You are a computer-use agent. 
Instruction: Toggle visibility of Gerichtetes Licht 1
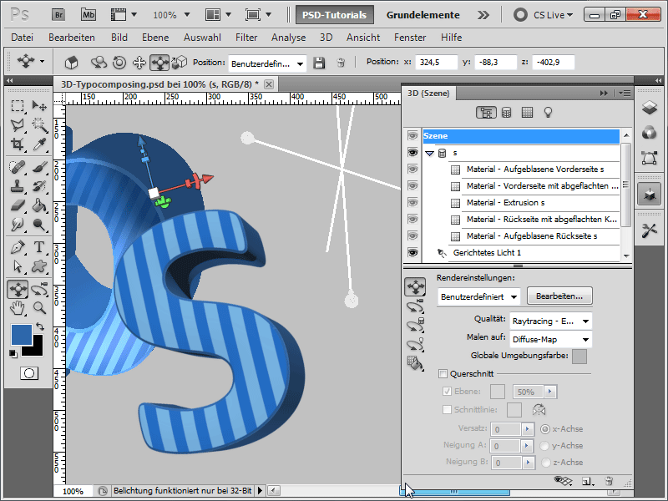(412, 253)
